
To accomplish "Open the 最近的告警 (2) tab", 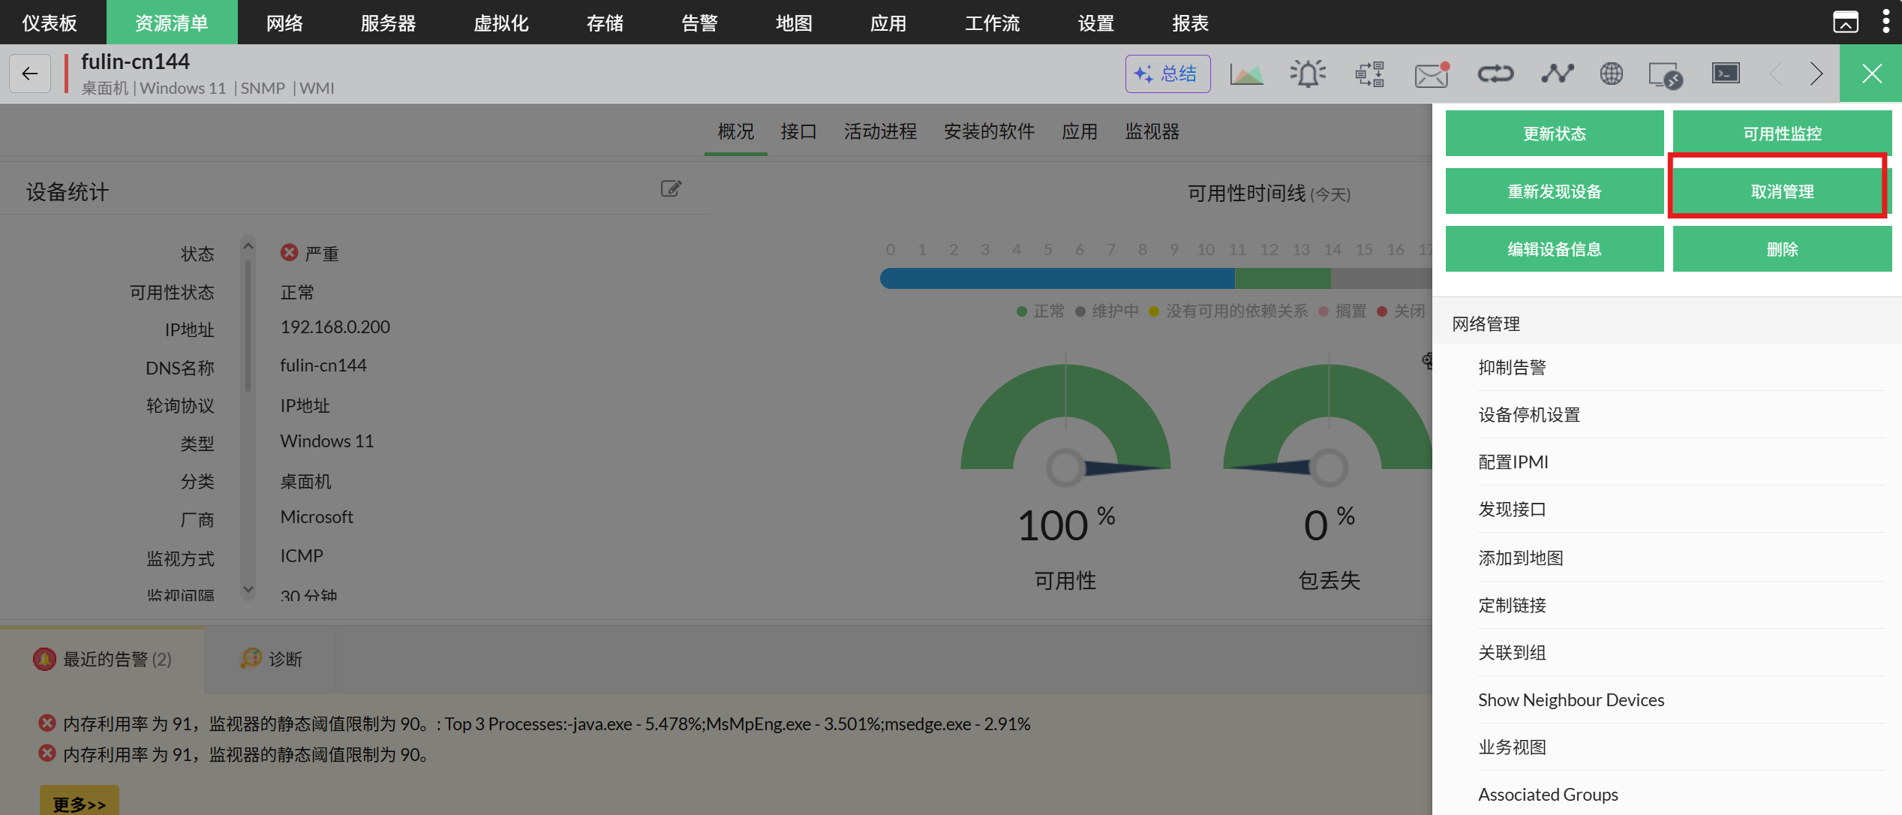I will [x=103, y=659].
